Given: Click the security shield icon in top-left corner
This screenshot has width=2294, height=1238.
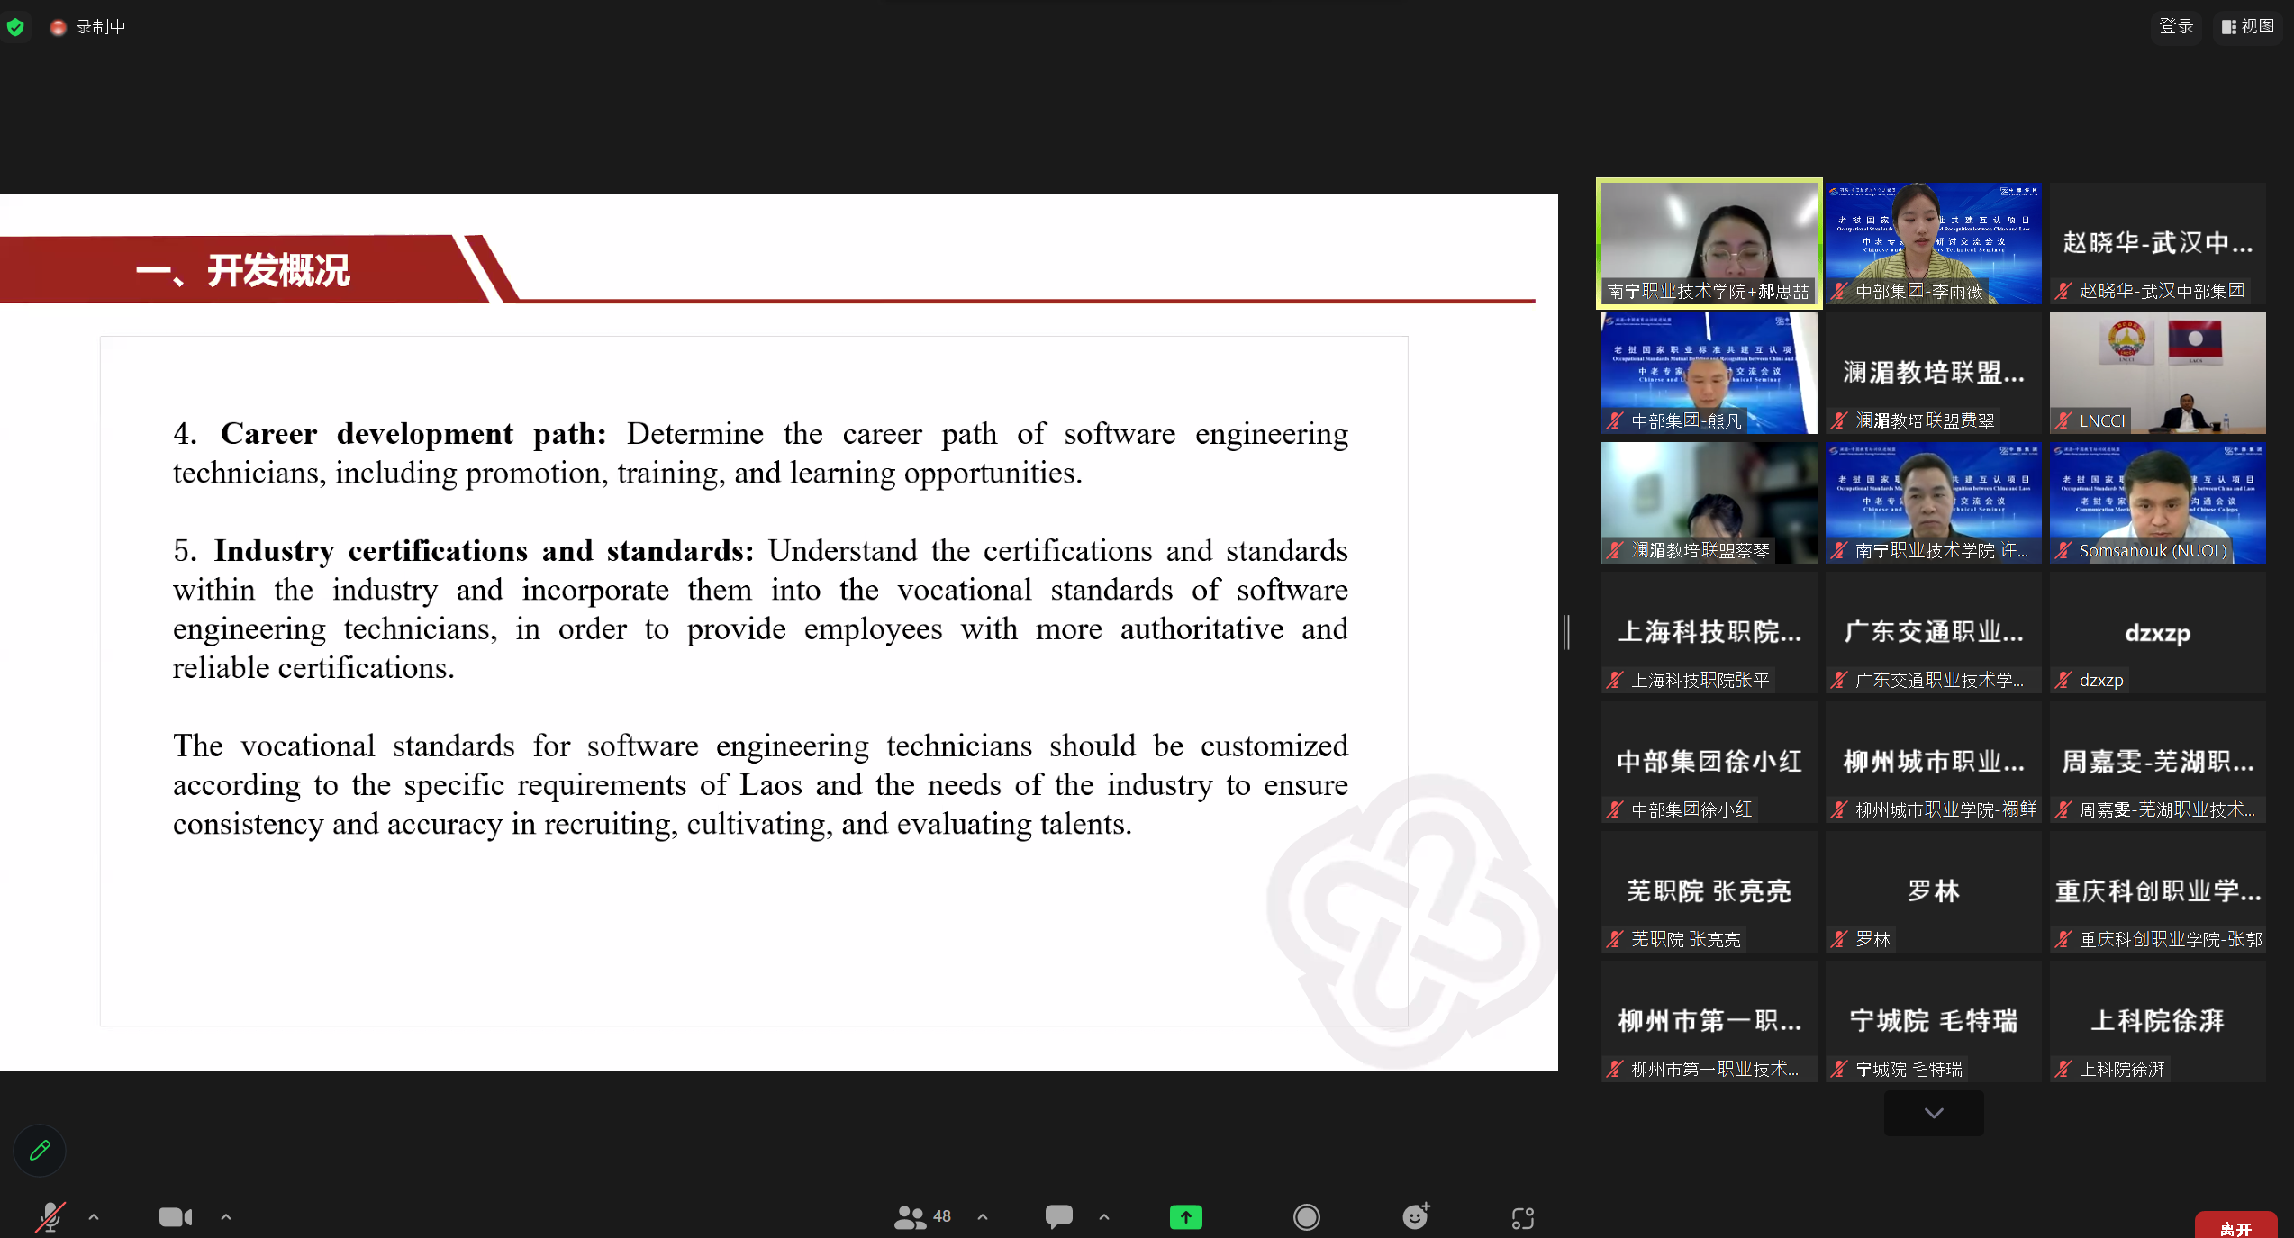Looking at the screenshot, I should coord(16,26).
